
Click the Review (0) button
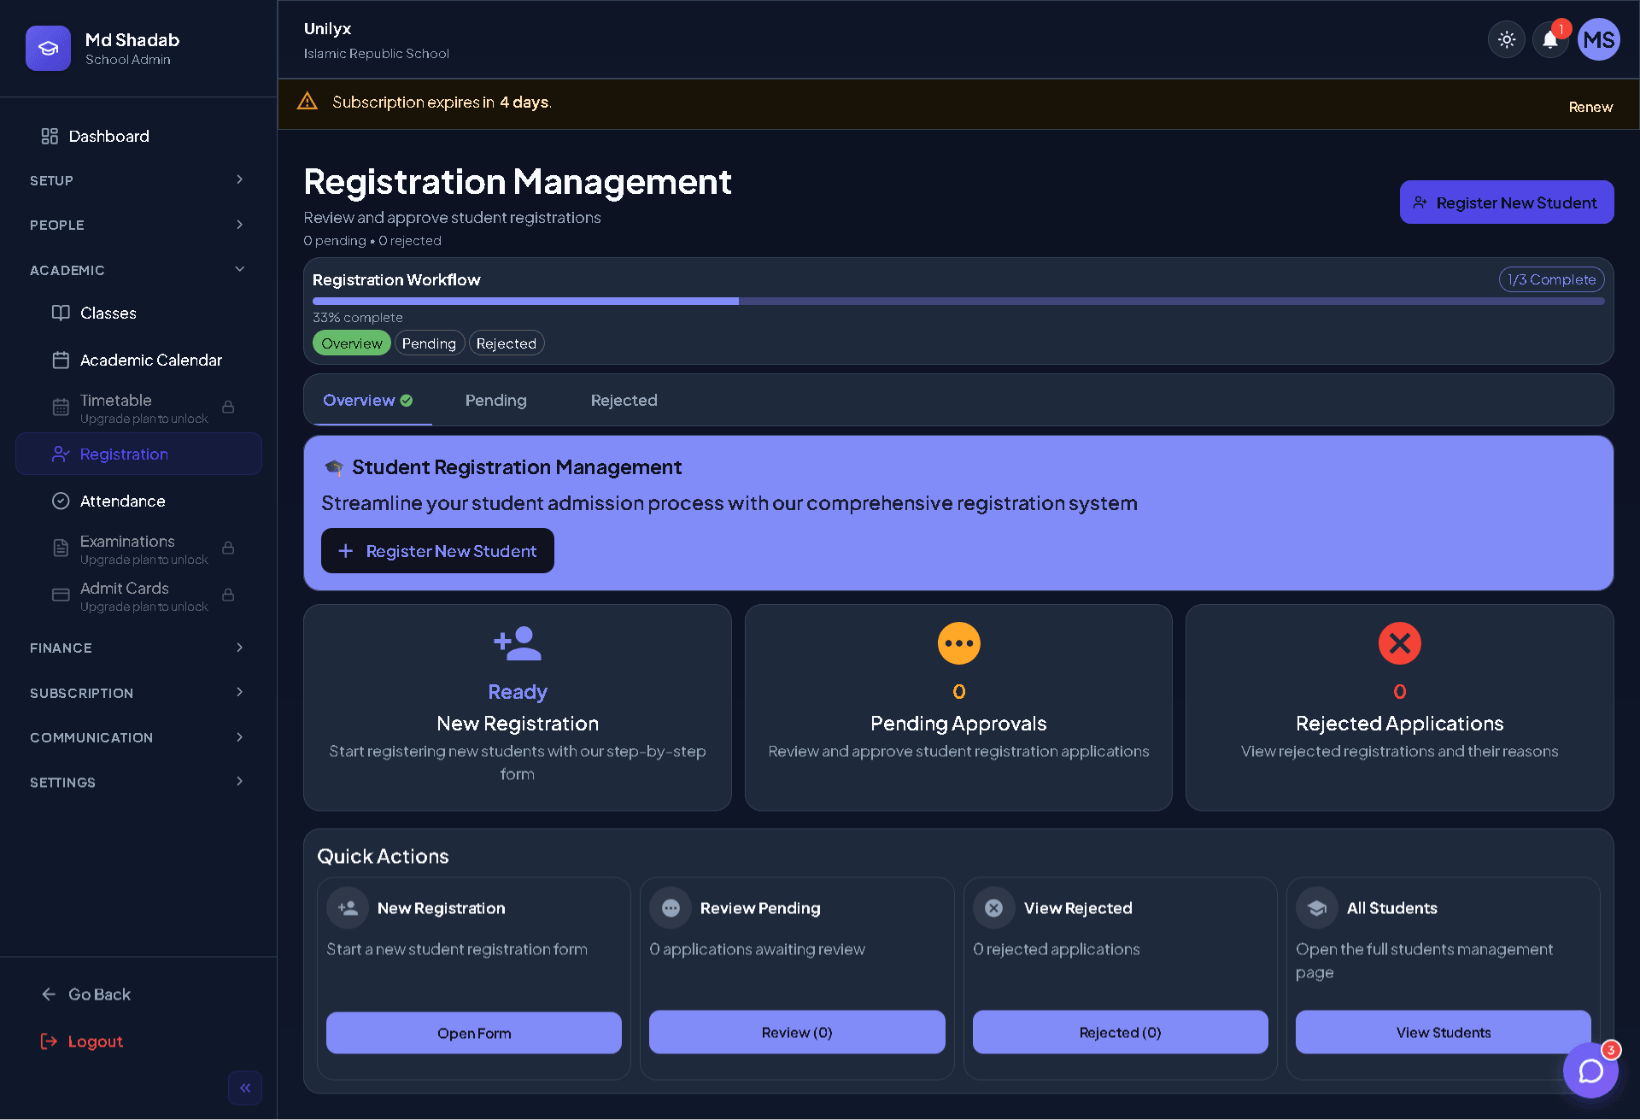(797, 1032)
